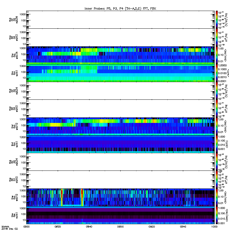This screenshot has width=229, height=244.
Task: Click inside the empty tha fff edc34 panel
Action: pos(120,20)
